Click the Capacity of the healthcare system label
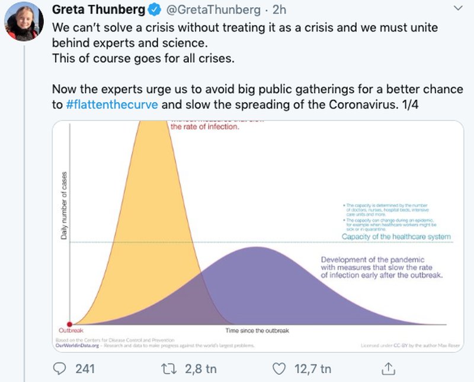 click(x=396, y=237)
